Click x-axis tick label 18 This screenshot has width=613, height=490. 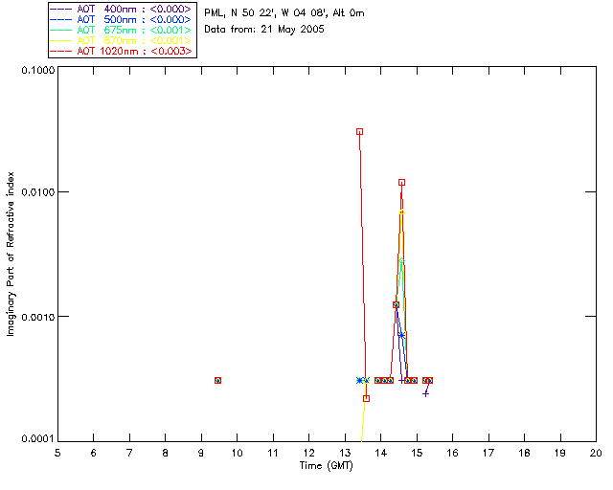tap(524, 453)
